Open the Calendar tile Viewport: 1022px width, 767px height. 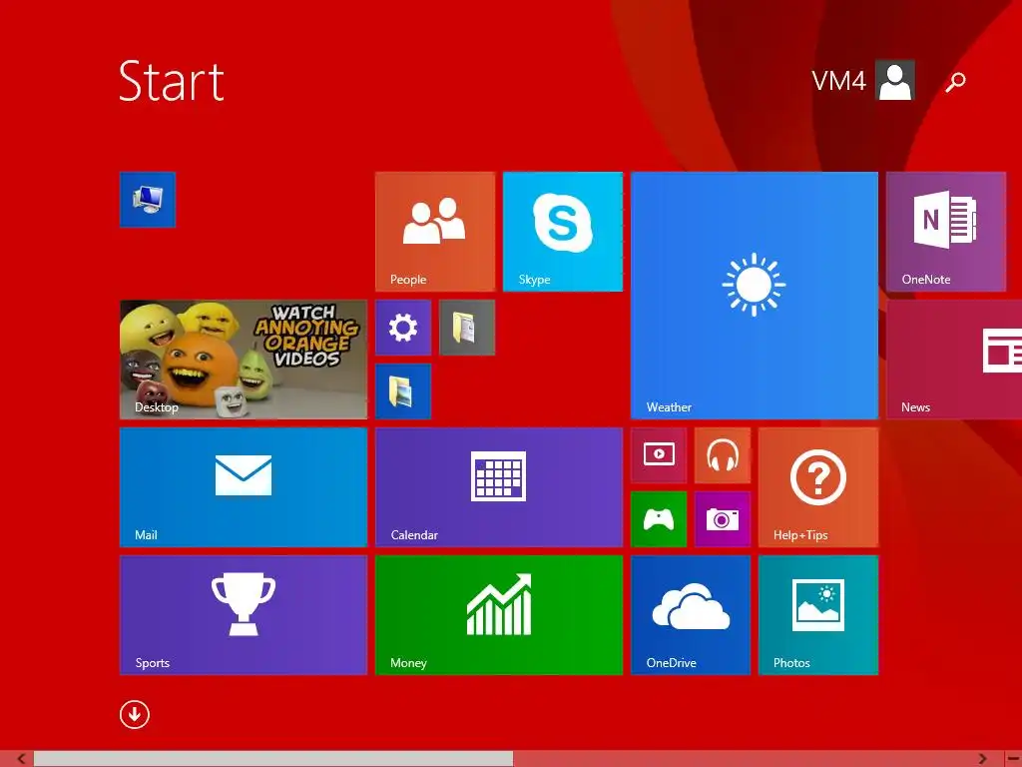tap(499, 487)
